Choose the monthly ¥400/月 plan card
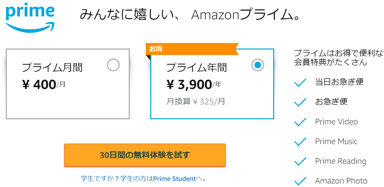 click(x=68, y=84)
